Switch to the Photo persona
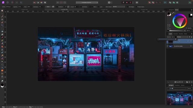 click(x=3, y=2)
